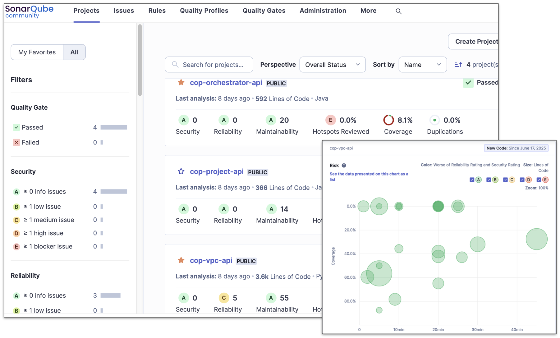
Task: Click the Passed quality gate check icon filter
Action: (x=16, y=127)
